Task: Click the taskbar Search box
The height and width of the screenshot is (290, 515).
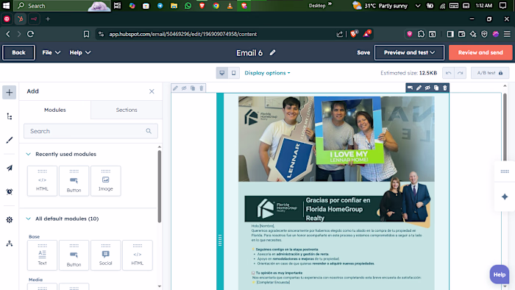Action: point(63,6)
